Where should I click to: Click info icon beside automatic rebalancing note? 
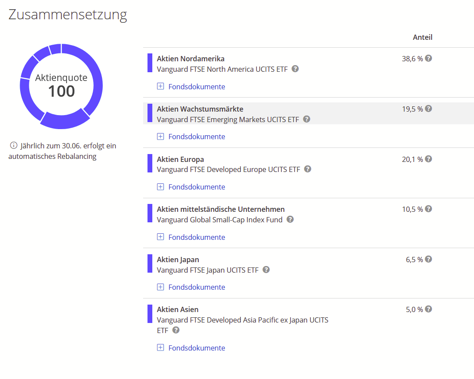pyautogui.click(x=14, y=146)
